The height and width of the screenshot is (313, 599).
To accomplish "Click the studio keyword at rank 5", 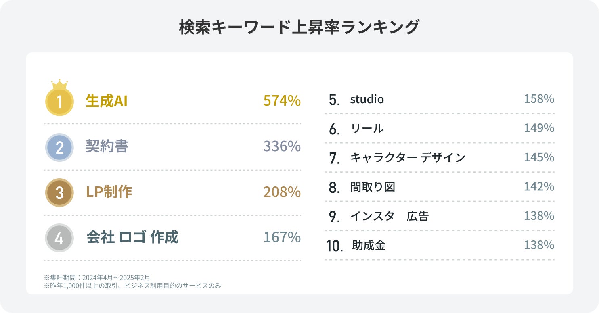I will [367, 99].
